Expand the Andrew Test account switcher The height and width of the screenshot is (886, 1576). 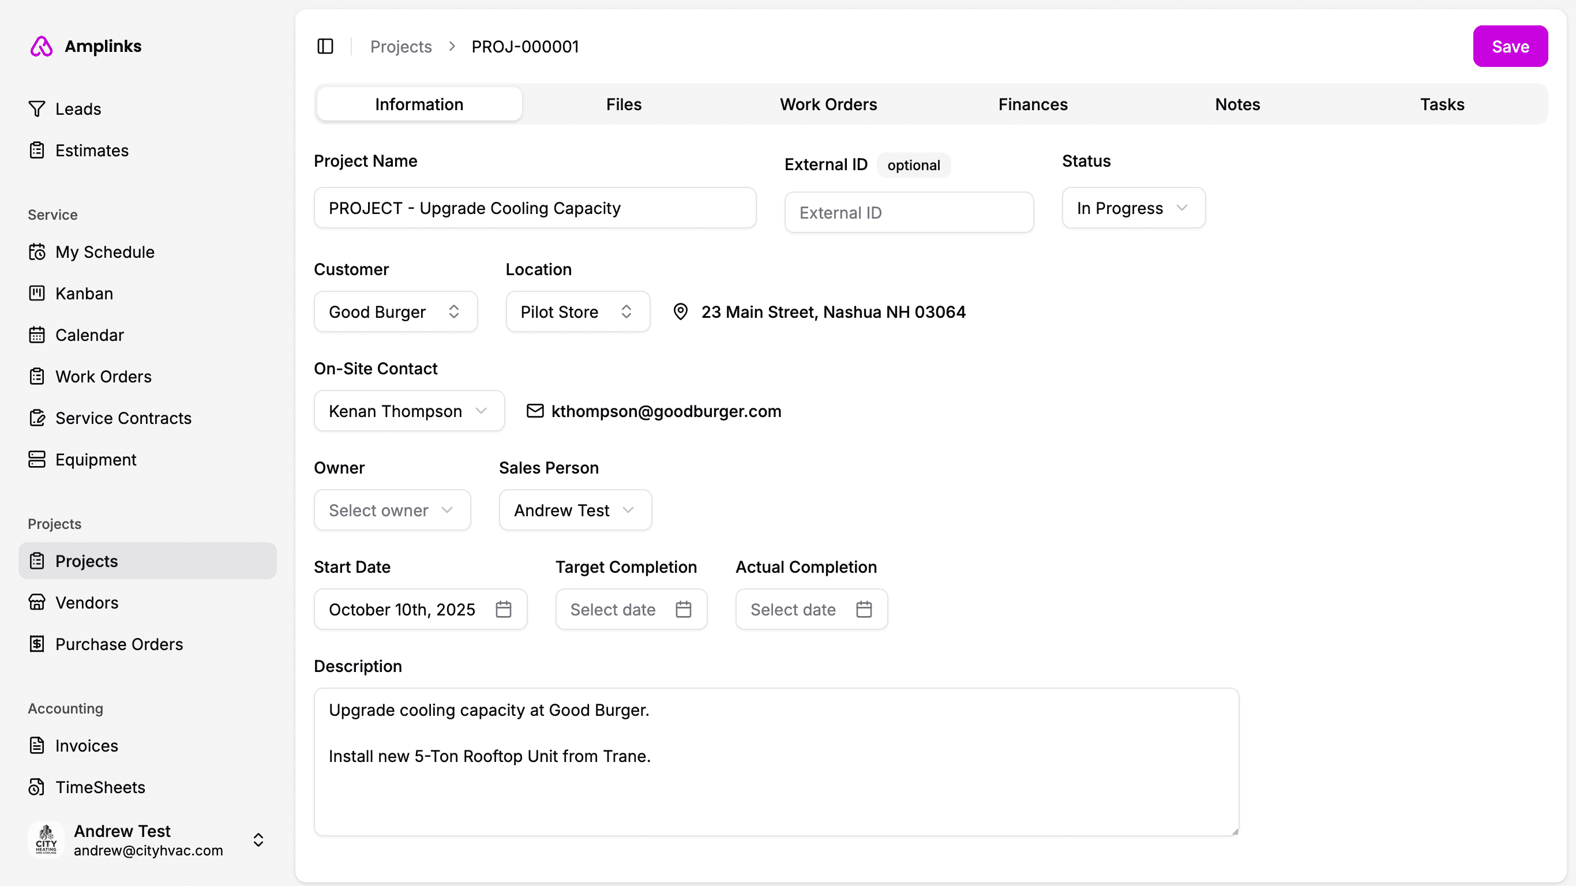[x=257, y=840]
